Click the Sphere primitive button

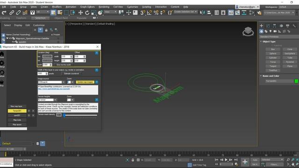[x=273, y=54]
